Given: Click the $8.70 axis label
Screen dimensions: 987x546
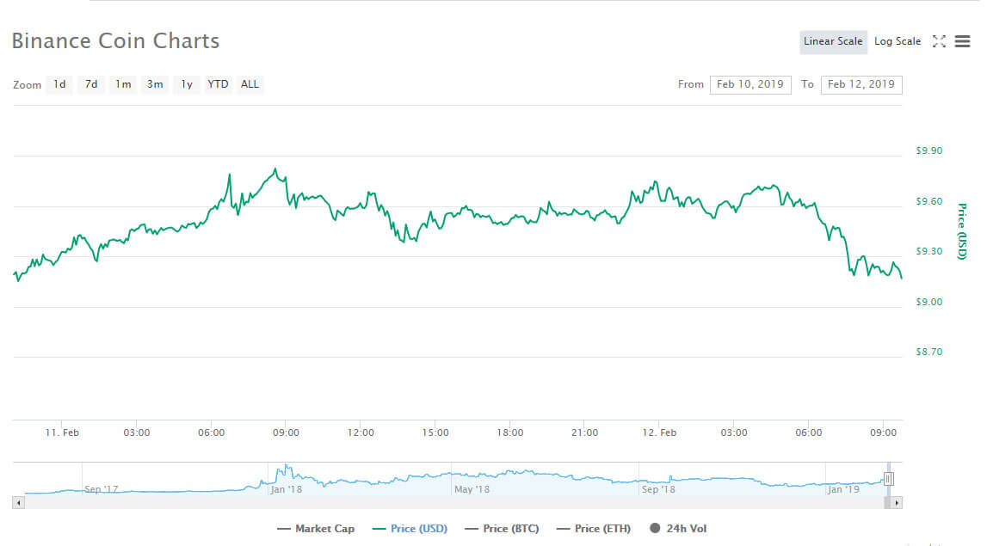Looking at the screenshot, I should click(x=929, y=352).
